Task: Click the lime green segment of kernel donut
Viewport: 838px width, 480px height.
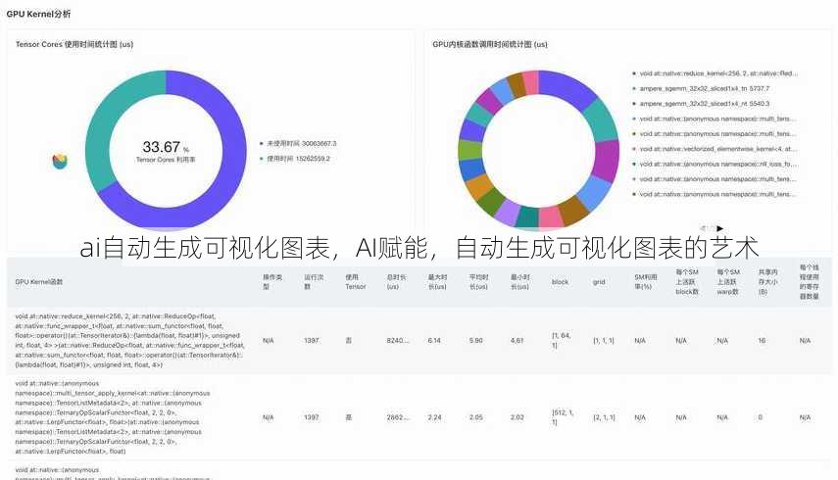Action: pyautogui.click(x=469, y=150)
